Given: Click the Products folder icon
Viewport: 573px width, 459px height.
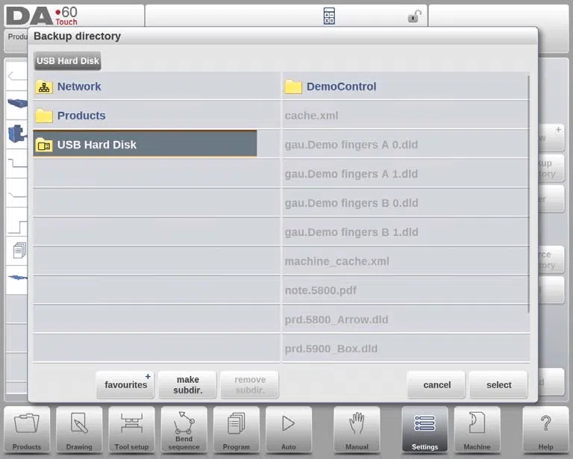Looking at the screenshot, I should pos(44,116).
